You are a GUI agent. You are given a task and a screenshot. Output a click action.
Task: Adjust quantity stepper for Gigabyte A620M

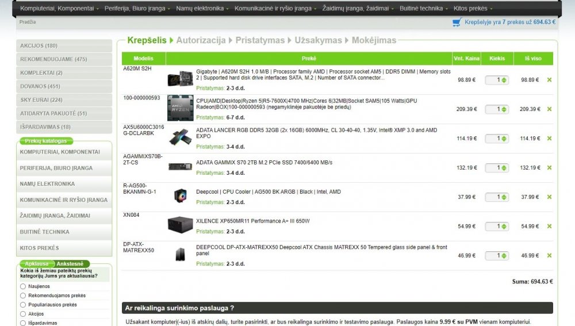coord(504,80)
